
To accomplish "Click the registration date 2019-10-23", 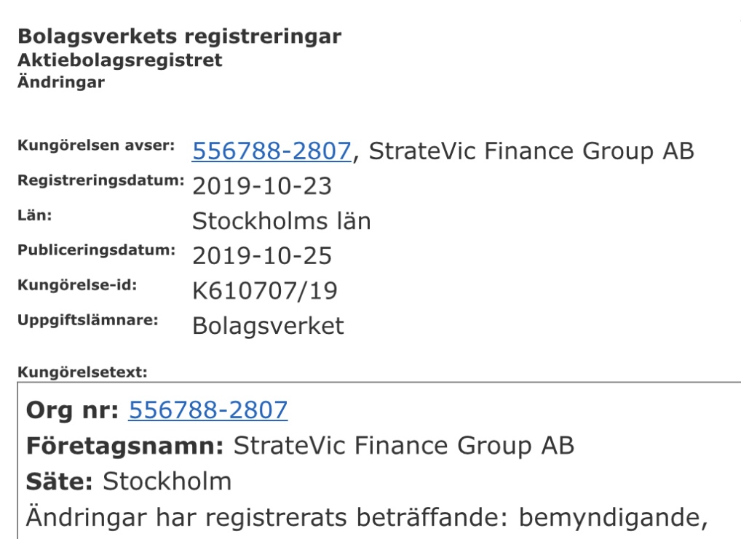I will coord(262,185).
